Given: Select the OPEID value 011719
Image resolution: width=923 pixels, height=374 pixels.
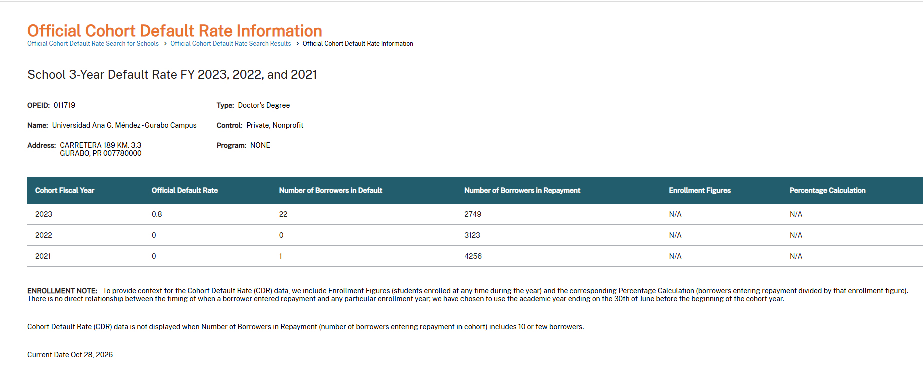Looking at the screenshot, I should (64, 105).
